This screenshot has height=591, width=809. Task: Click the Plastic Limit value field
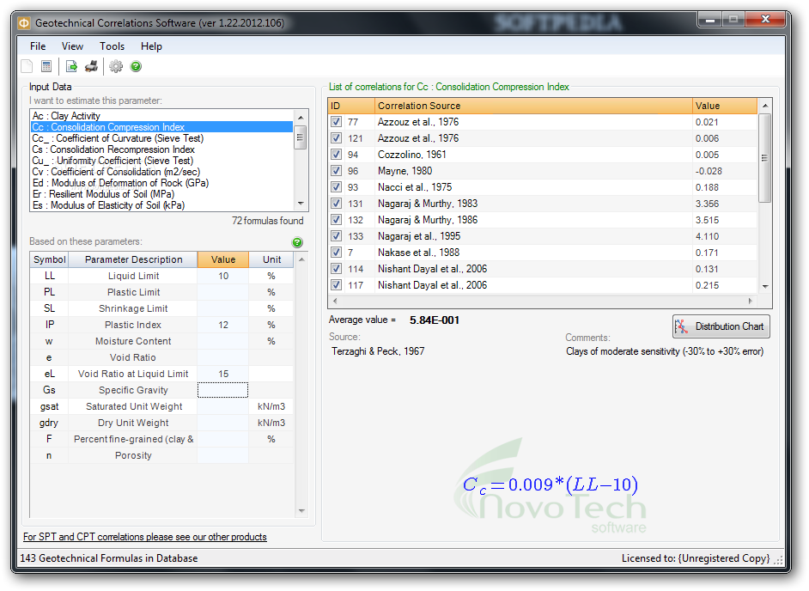[x=223, y=292]
